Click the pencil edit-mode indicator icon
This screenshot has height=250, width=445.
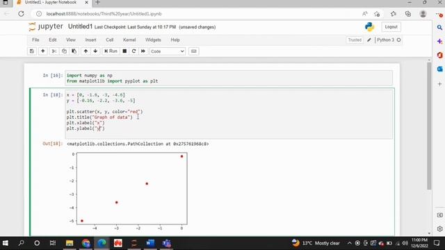(x=369, y=40)
